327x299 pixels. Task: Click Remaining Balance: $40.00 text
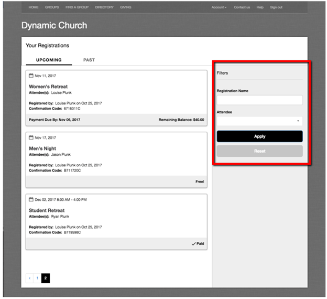point(181,120)
